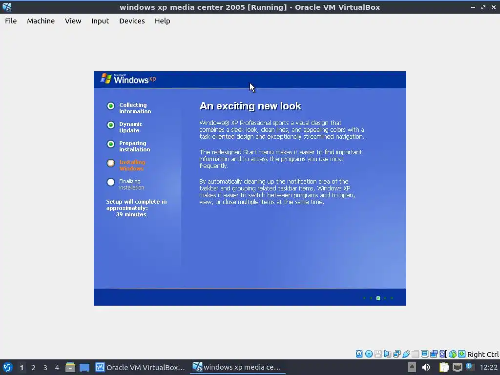Click the An exciting new look heading
Screen dimensions: 500x375
pos(250,106)
